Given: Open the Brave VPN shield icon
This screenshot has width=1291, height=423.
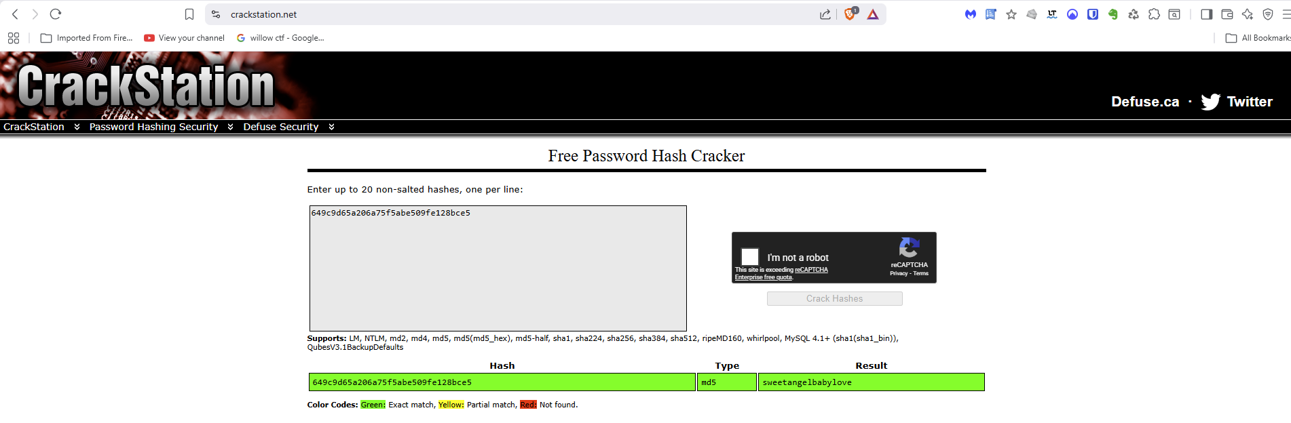Looking at the screenshot, I should (1268, 14).
